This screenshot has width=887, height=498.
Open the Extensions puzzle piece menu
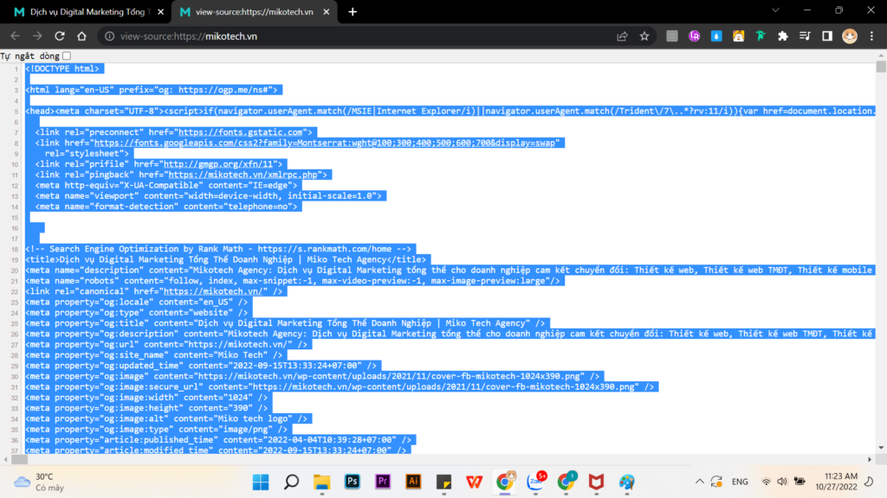coord(783,36)
